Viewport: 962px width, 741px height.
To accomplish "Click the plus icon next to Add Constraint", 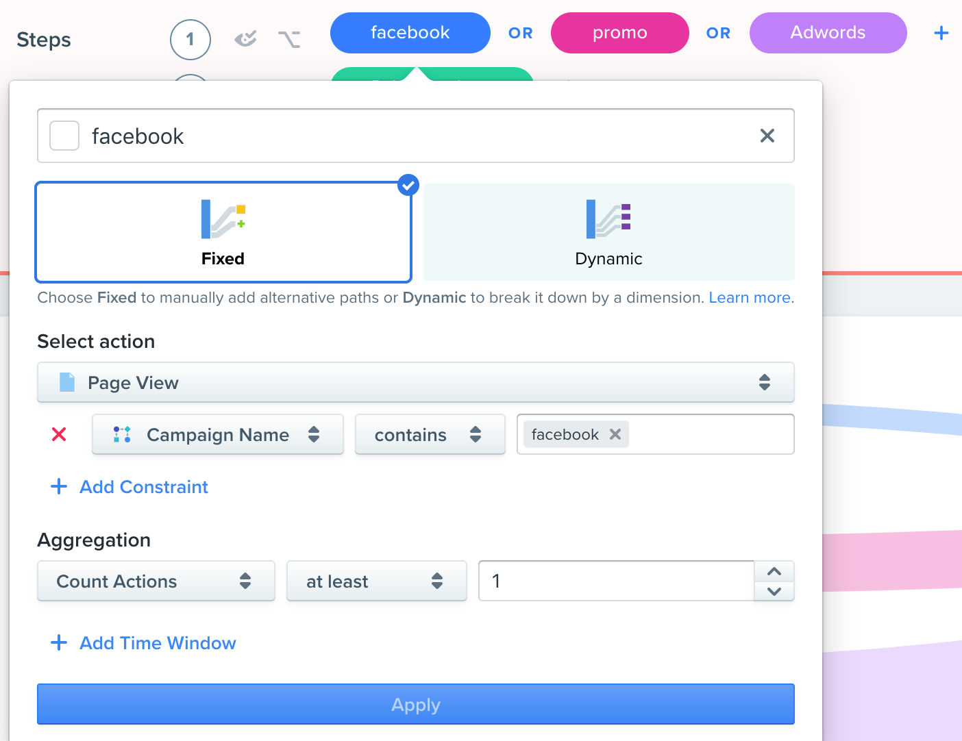I will (x=59, y=486).
